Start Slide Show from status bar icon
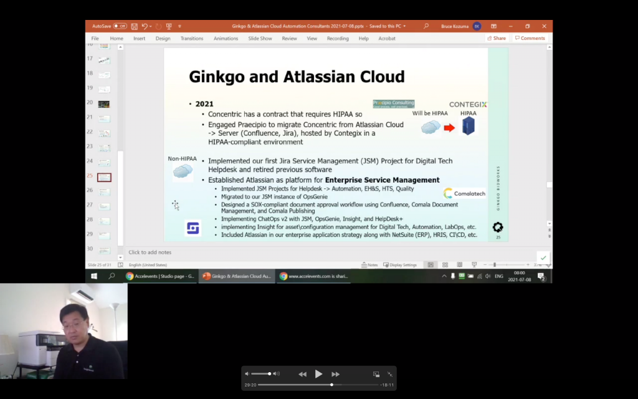The width and height of the screenshot is (638, 399). [474, 264]
